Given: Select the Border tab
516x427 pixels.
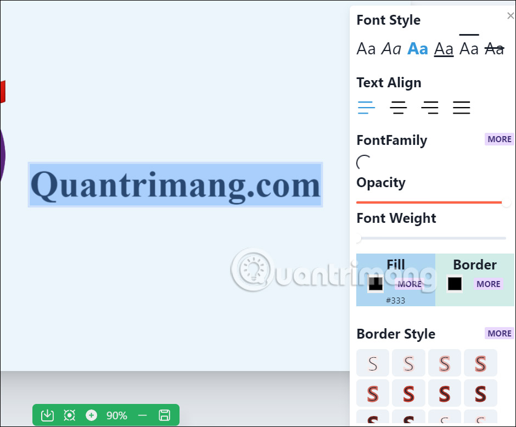Looking at the screenshot, I should 475,265.
